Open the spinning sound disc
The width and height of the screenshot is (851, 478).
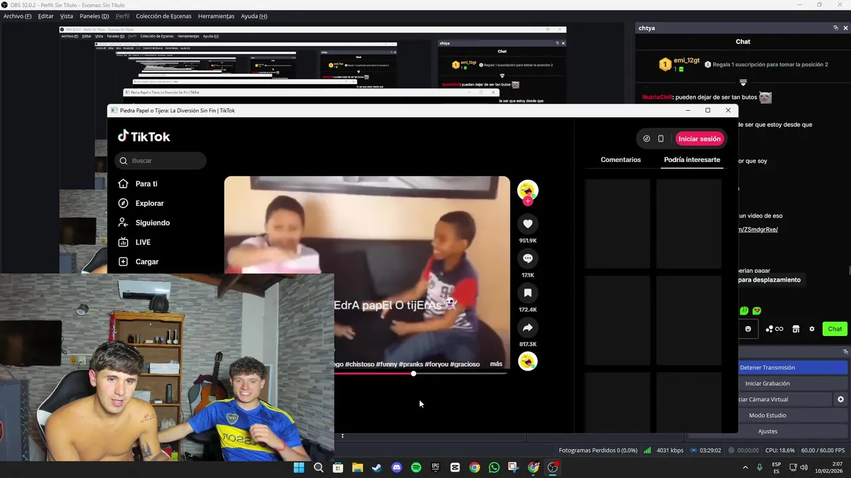tap(528, 361)
